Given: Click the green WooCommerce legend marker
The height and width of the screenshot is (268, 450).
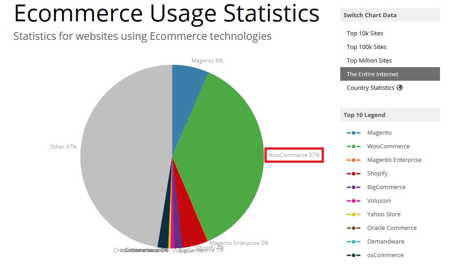Looking at the screenshot, I should point(353,146).
